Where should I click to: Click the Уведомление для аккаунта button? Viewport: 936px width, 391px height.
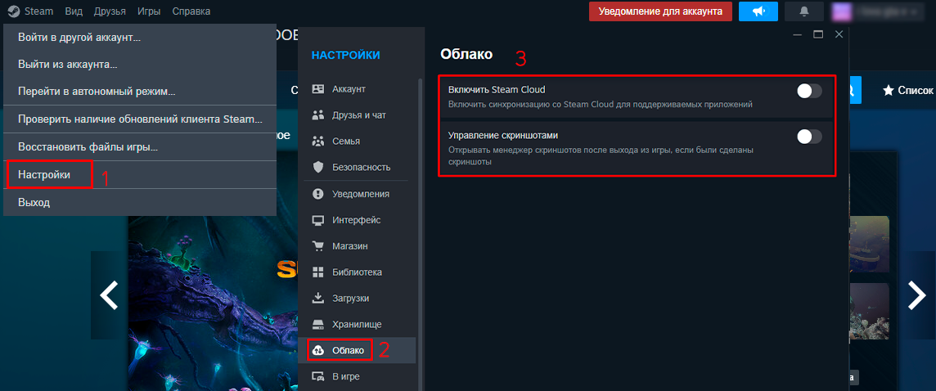click(660, 11)
